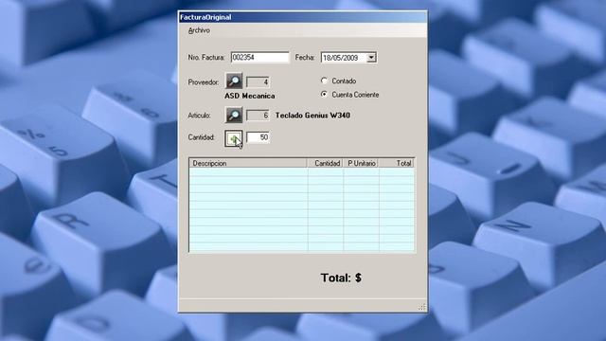Expand the Fecha date dropdown arrow

pyautogui.click(x=371, y=58)
